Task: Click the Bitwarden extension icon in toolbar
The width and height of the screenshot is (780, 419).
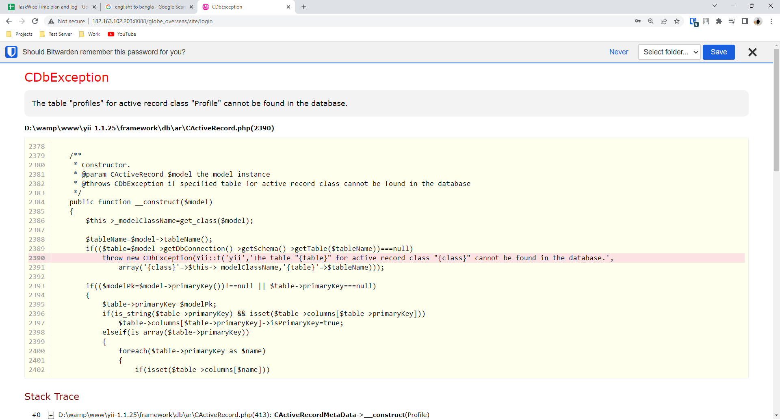Action: click(x=693, y=22)
